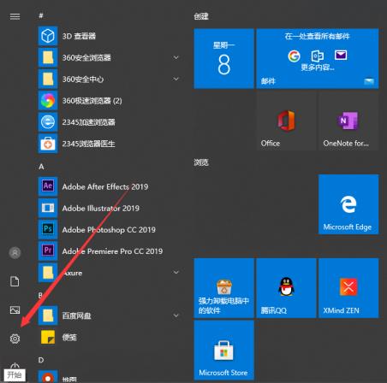Image resolution: width=387 pixels, height=383 pixels.
Task: Launch Adobe After Effects 2019
Action: coord(105,186)
